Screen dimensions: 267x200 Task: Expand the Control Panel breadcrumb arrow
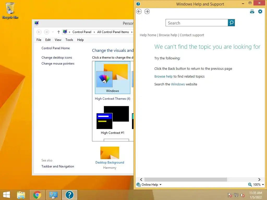94,32
